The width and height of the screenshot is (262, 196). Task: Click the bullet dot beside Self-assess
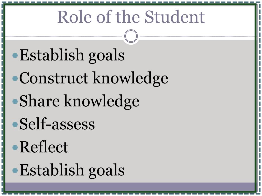tap(15, 124)
